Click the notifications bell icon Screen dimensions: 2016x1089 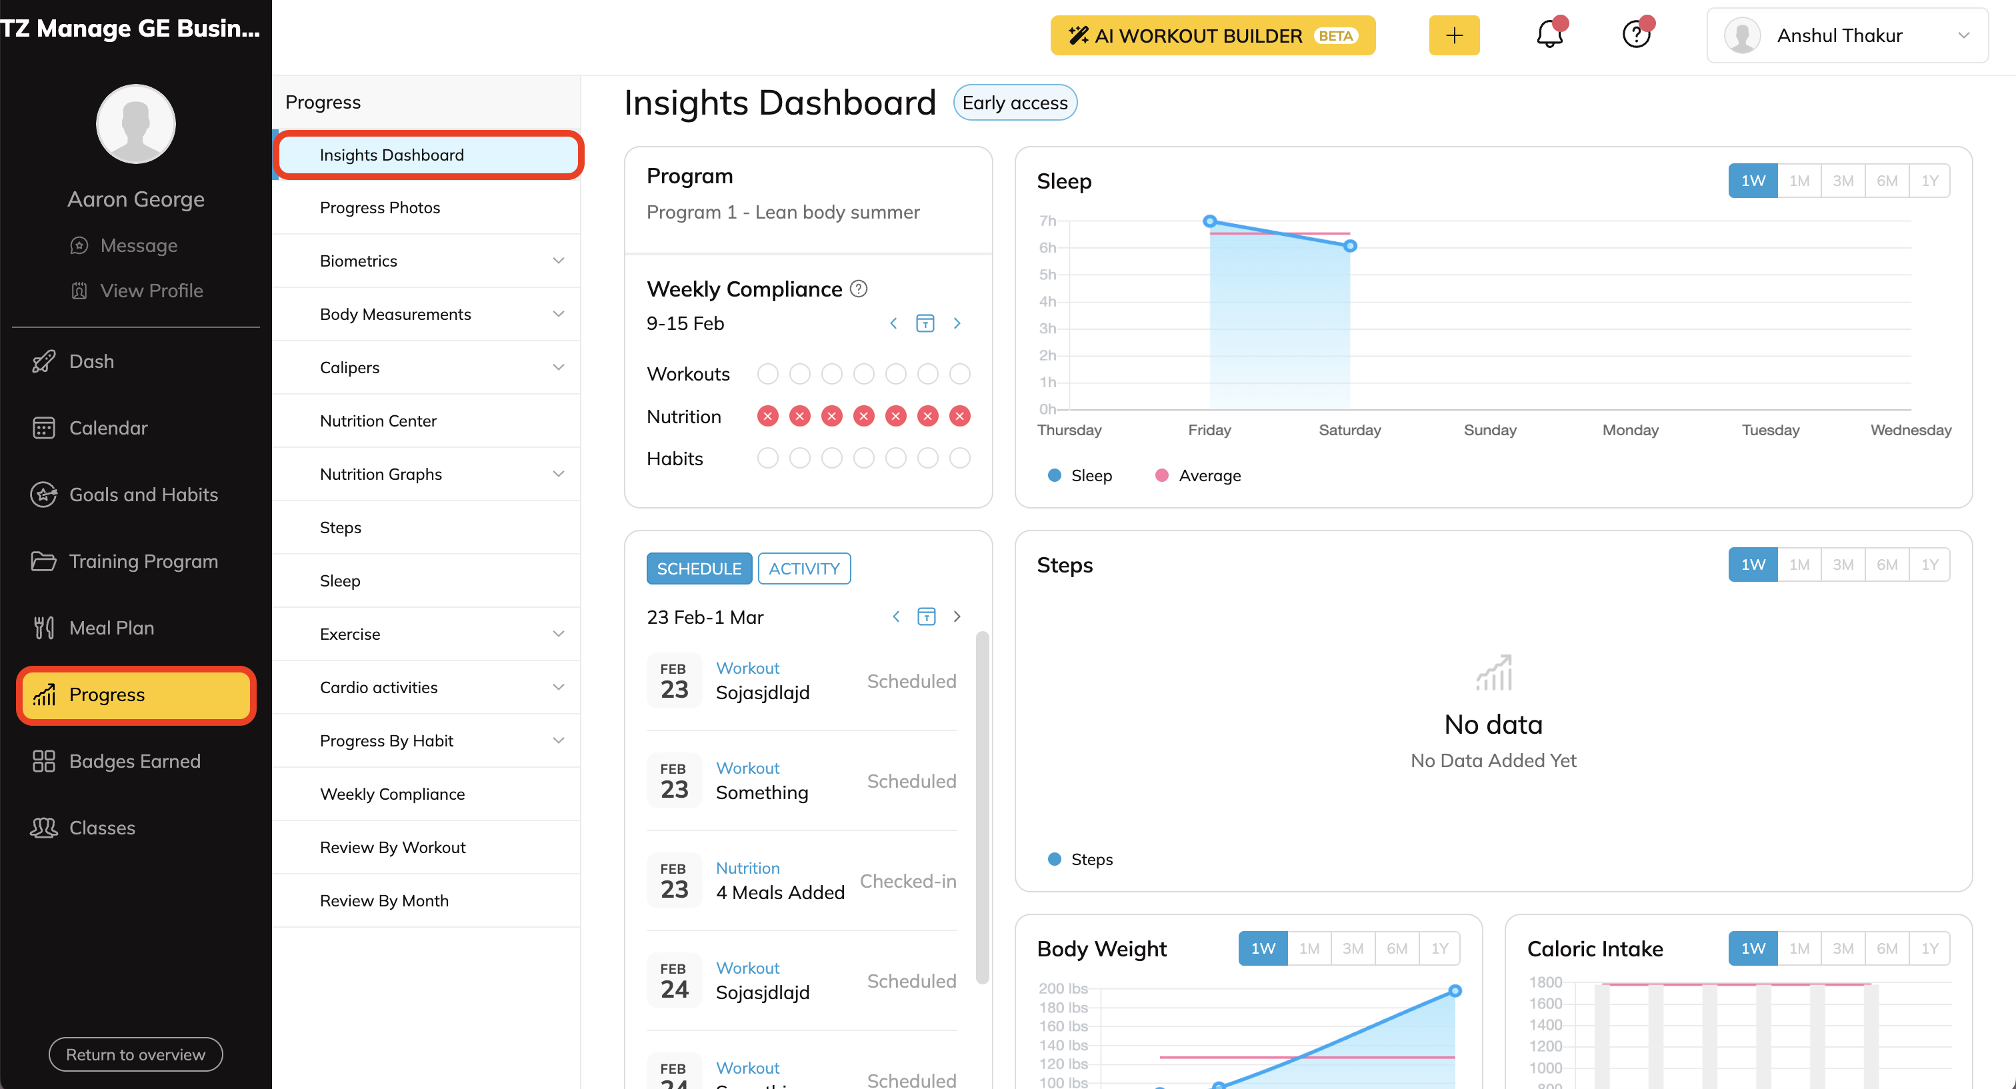point(1549,35)
